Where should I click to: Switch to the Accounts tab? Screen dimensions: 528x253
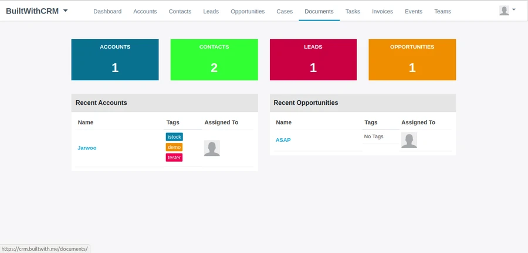click(145, 11)
